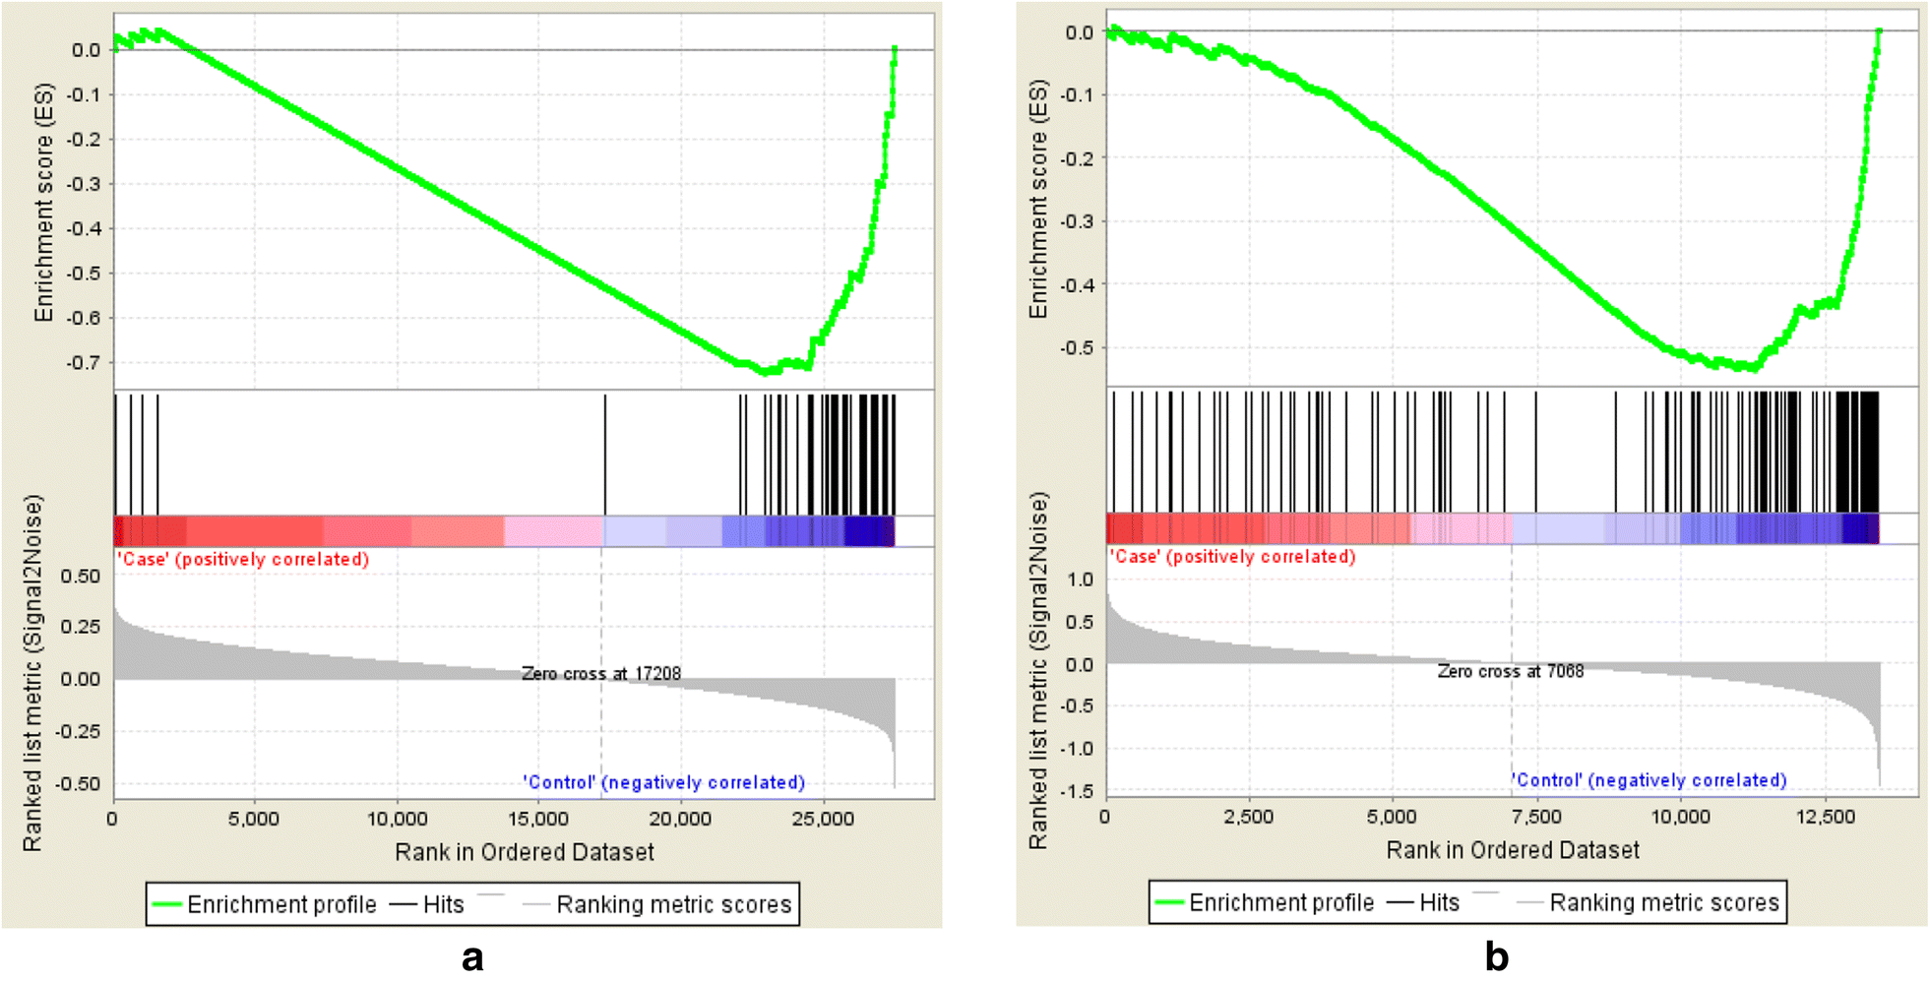
Task: Click 'Rank in Ordered Dataset' axis title in plot b
Action: pos(1513,850)
